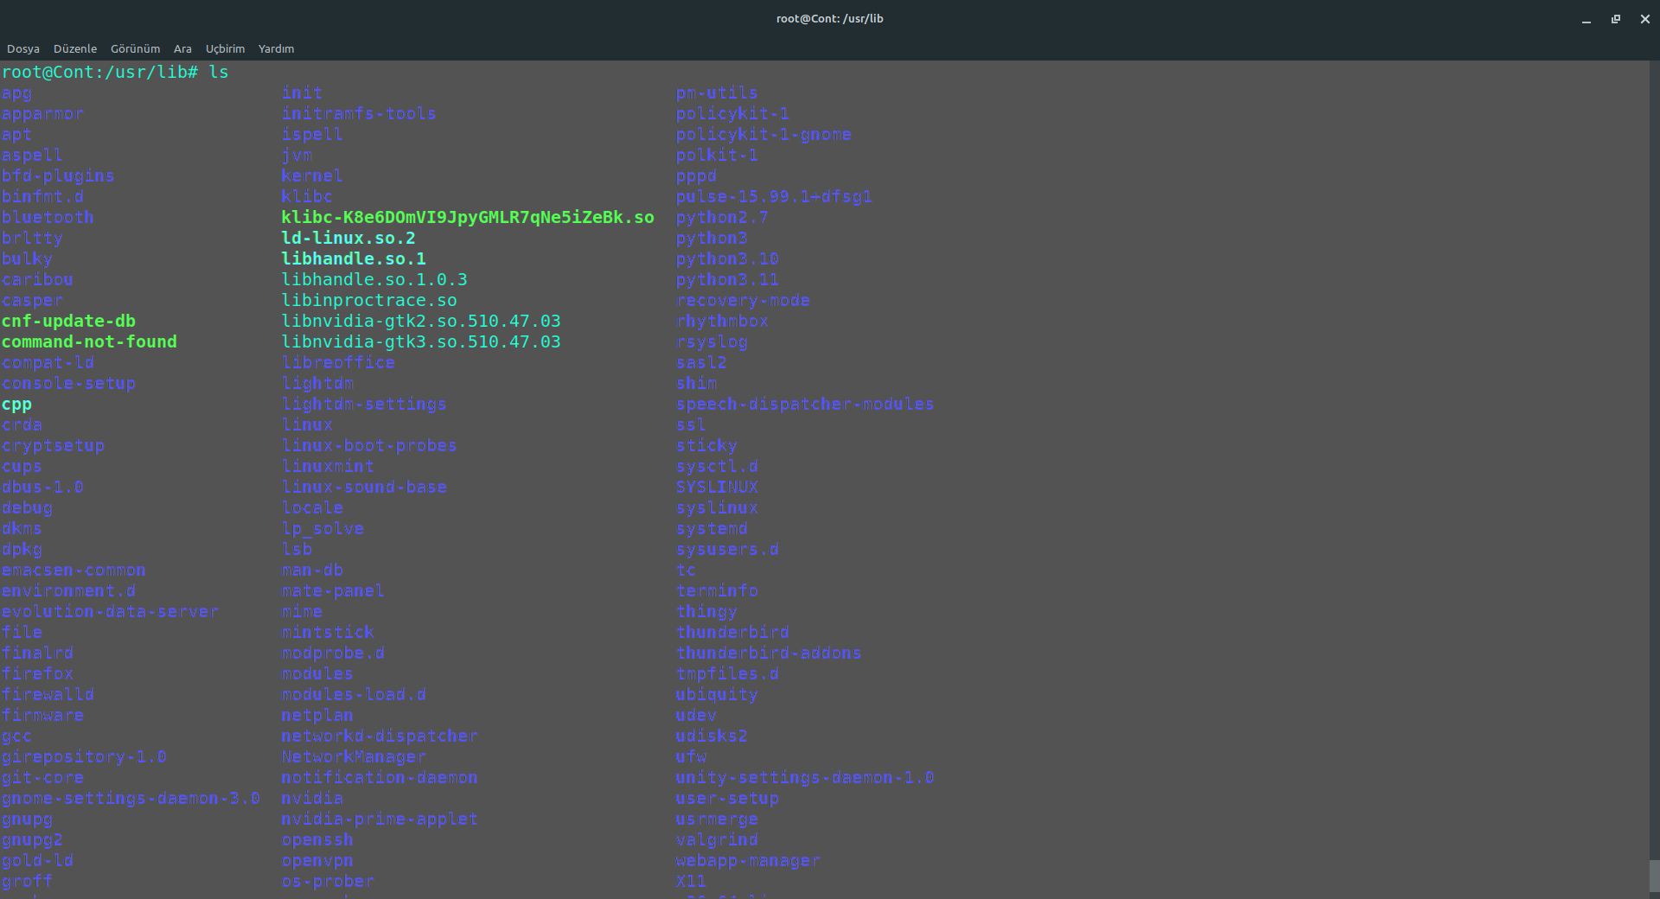Click the 'networkd-dispatcher' entry
Viewport: 1660px width, 899px height.
coord(380,736)
